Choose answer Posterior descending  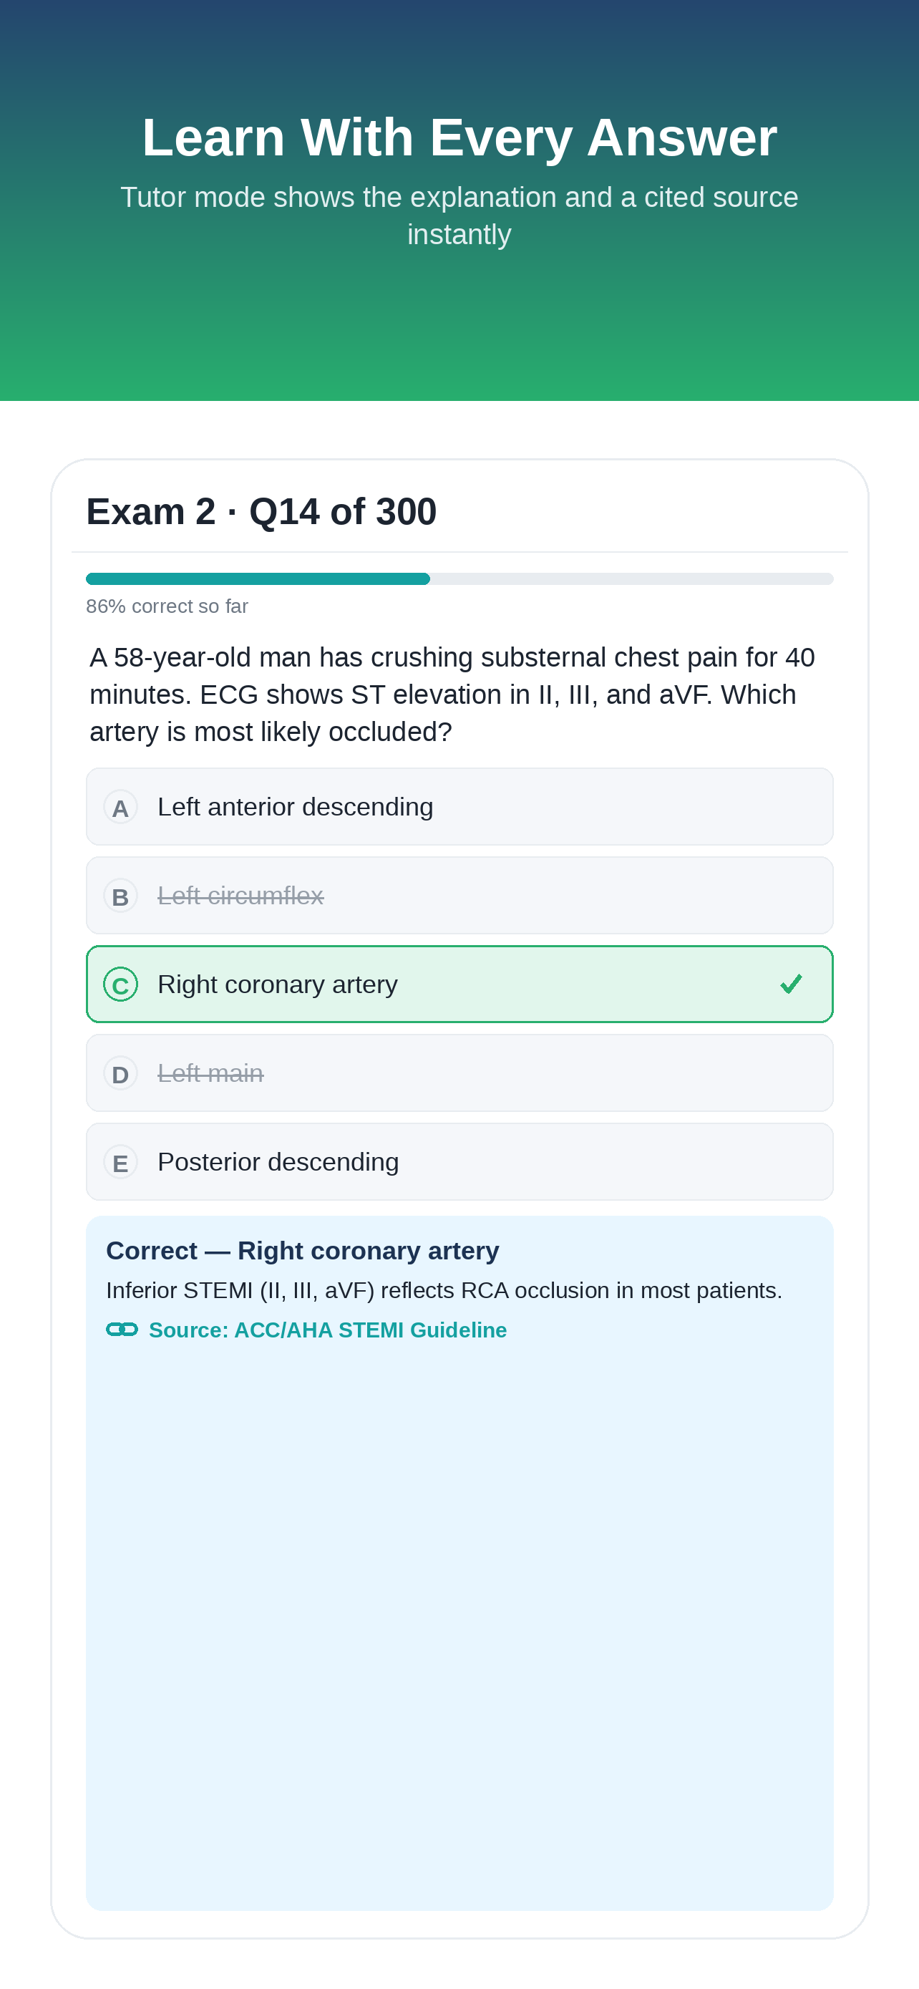coord(459,1162)
